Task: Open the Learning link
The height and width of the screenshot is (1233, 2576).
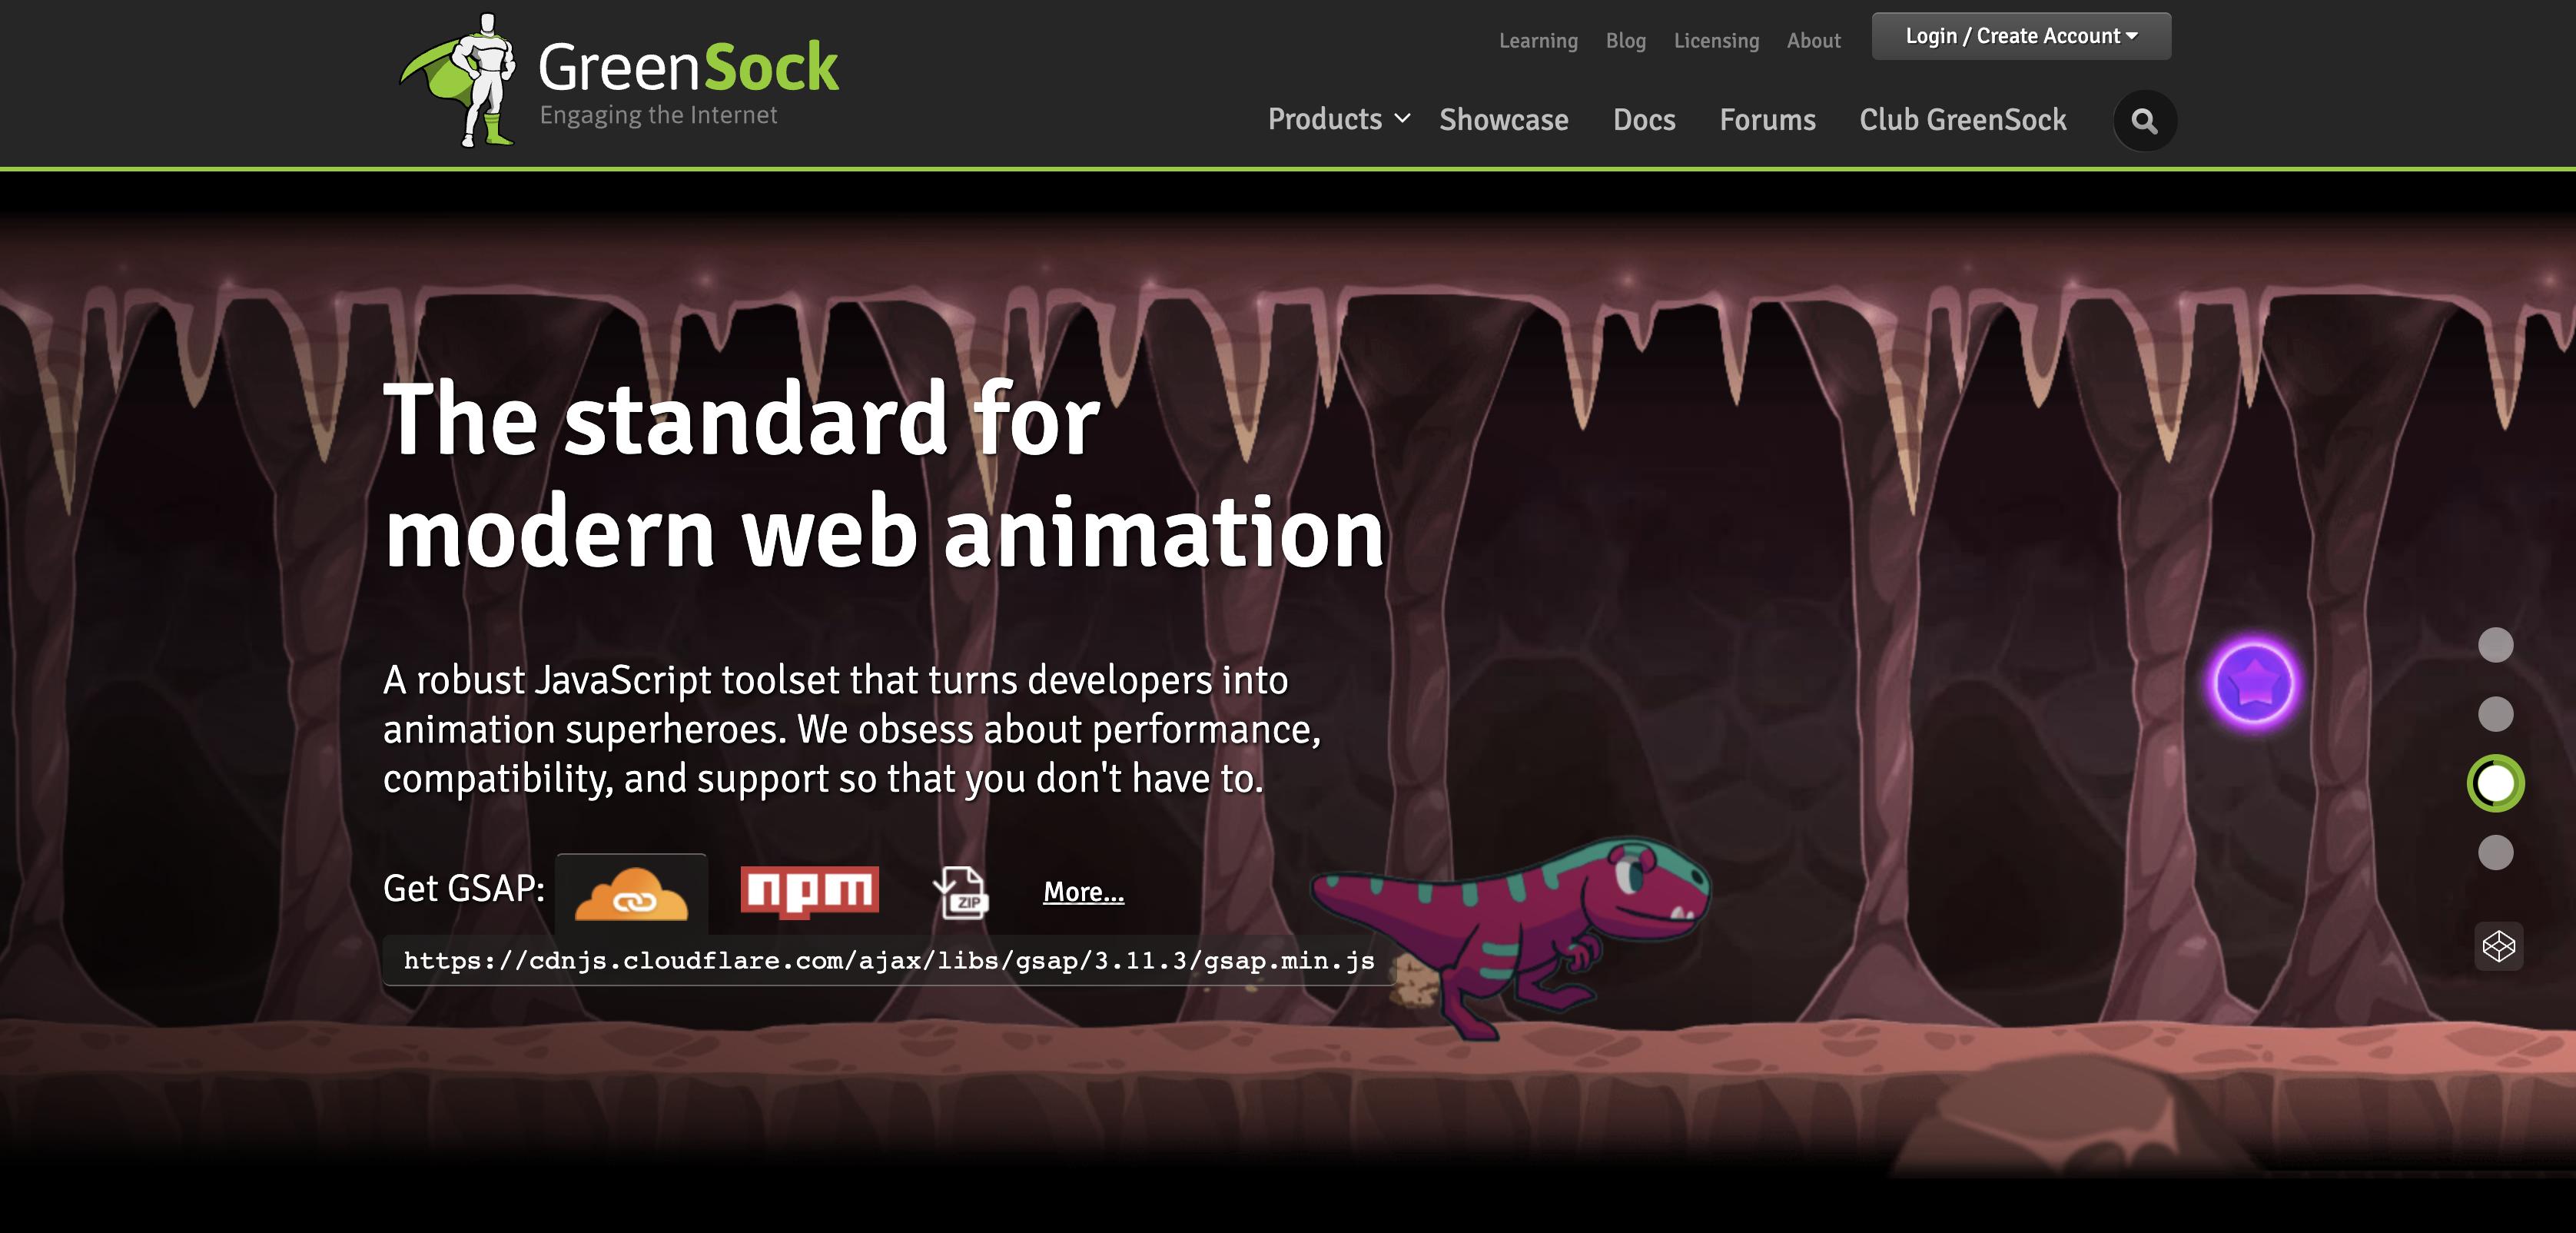Action: 1538,41
